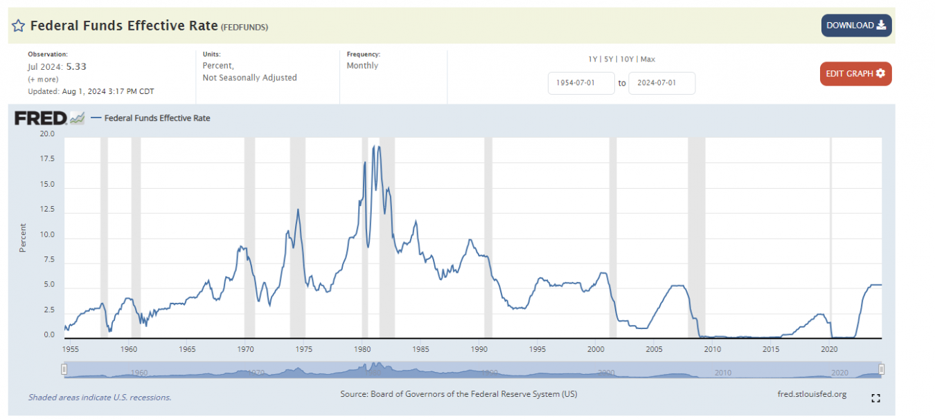The height and width of the screenshot is (419, 935).
Task: Open the fred.stlouisfed.org link
Action: pyautogui.click(x=812, y=394)
